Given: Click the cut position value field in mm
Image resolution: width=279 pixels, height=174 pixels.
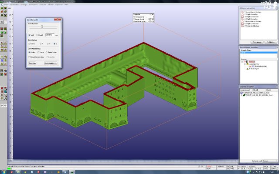Looking at the screenshot, I should coord(50,35).
